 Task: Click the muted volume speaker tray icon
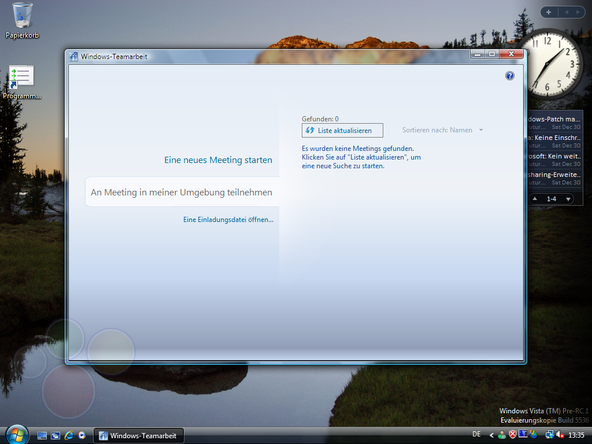tap(560, 435)
